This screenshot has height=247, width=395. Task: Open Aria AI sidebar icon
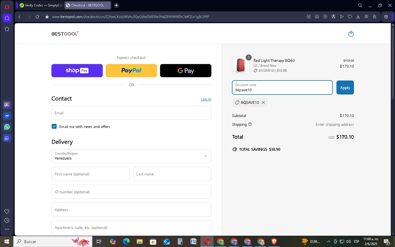click(x=7, y=105)
